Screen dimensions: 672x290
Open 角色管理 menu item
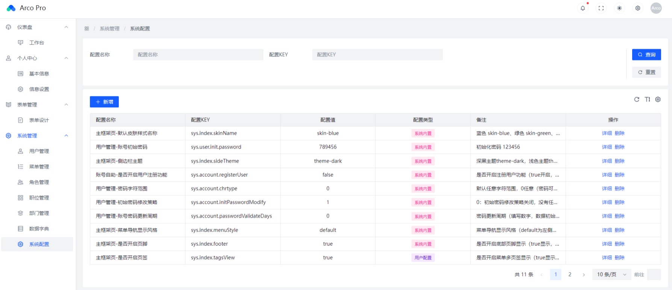click(x=37, y=182)
